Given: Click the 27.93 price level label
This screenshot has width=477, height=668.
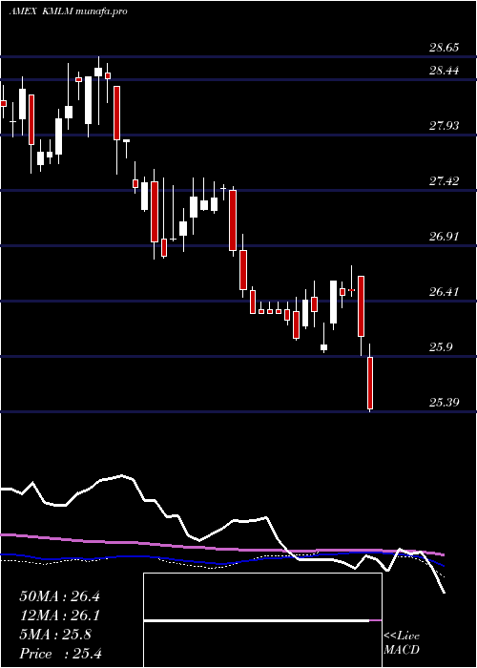Looking at the screenshot, I should pyautogui.click(x=445, y=126).
